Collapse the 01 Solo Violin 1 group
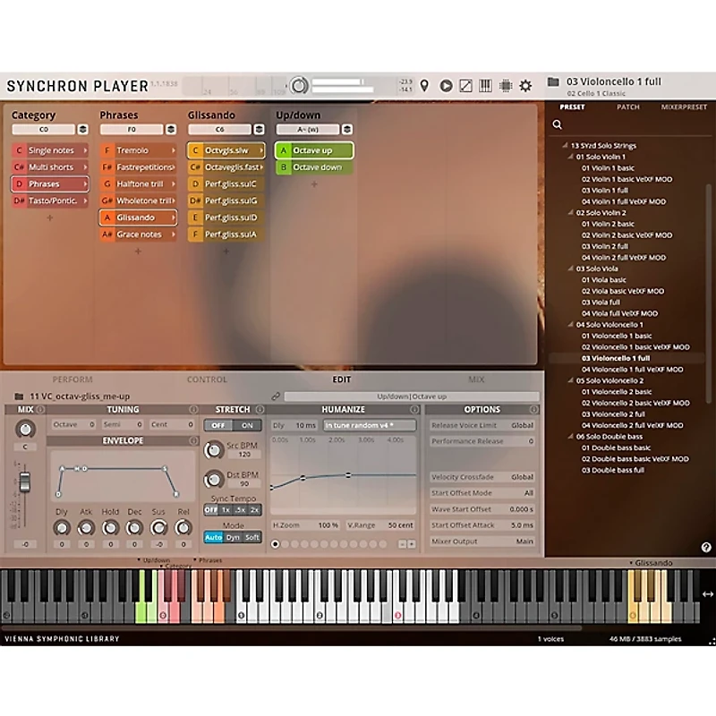This screenshot has height=716, width=716. coord(570,157)
